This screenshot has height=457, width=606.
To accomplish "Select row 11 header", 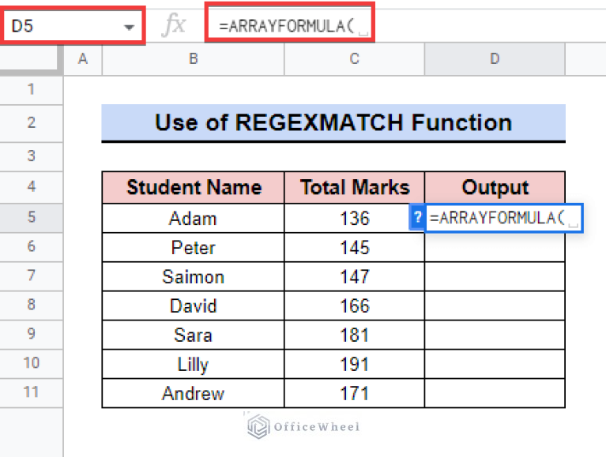I will point(32,392).
